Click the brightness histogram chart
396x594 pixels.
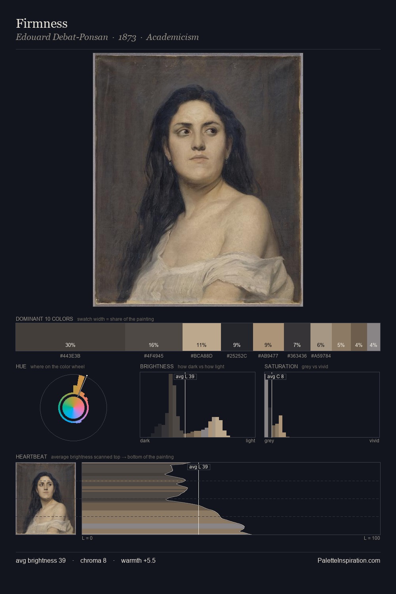(198, 405)
